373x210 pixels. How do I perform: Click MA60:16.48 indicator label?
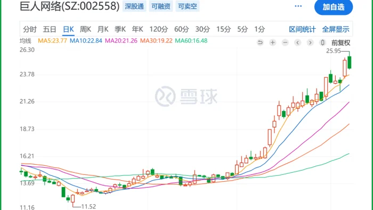(191, 41)
